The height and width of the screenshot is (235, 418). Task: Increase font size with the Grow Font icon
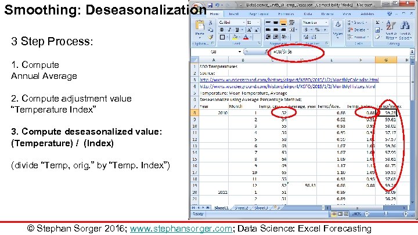[249, 30]
